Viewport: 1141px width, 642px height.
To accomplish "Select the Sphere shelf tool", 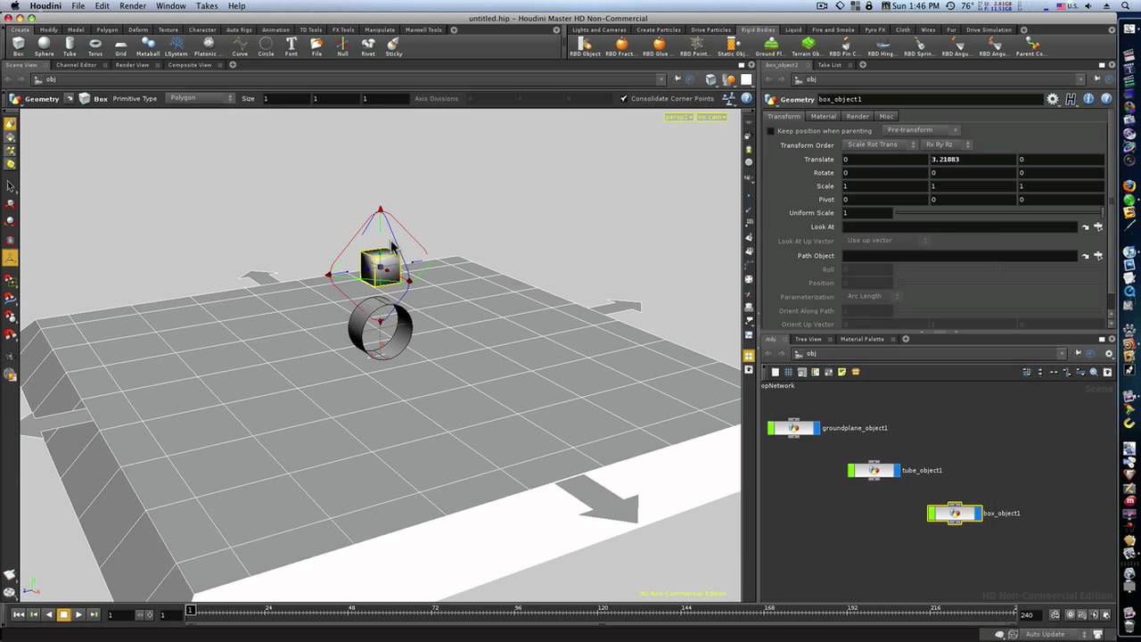I will (44, 46).
